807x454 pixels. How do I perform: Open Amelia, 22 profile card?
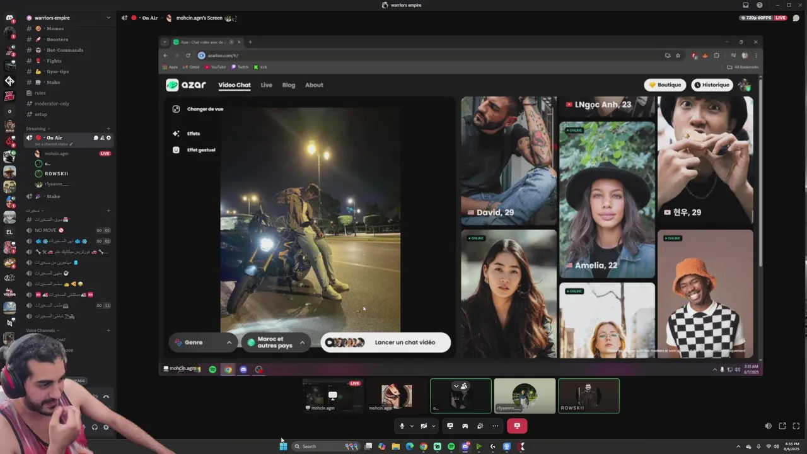click(607, 200)
